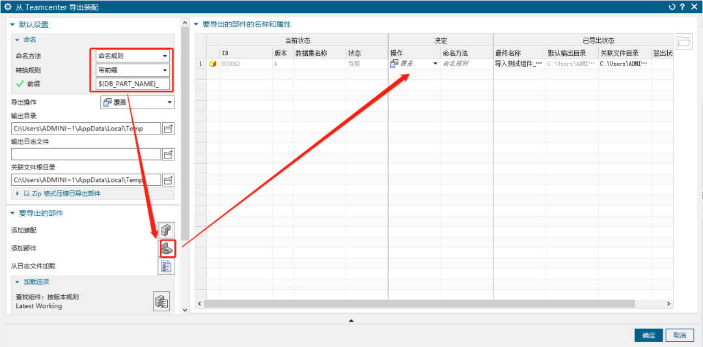Open the 覆盖 action dropdown in row 1

(x=435, y=64)
